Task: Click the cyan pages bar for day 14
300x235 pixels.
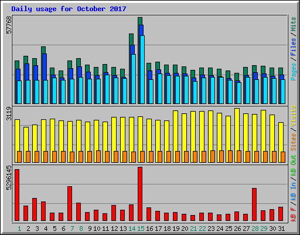Action: pyautogui.click(x=134, y=79)
